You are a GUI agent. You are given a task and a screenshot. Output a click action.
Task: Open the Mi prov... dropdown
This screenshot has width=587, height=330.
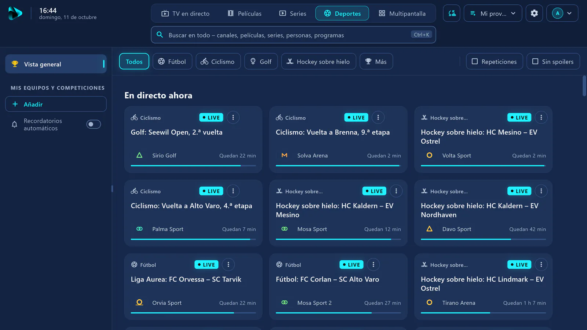[x=493, y=13]
